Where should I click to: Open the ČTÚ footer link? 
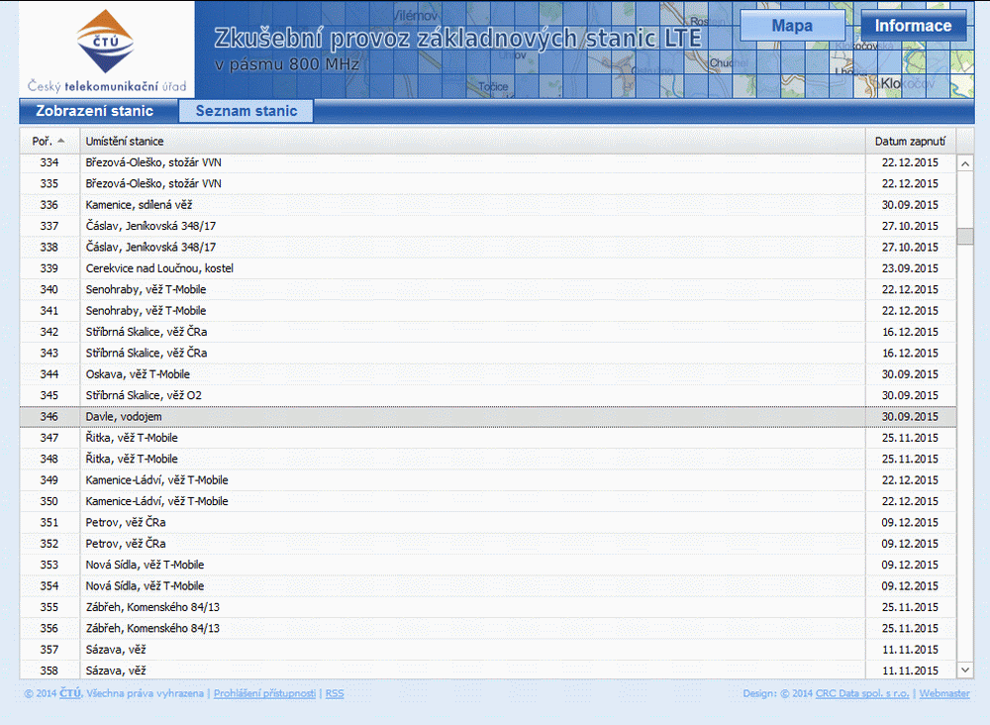click(70, 693)
